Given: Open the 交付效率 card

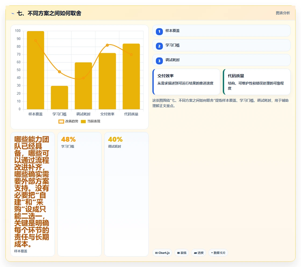Looking at the screenshot, I should [186, 82].
